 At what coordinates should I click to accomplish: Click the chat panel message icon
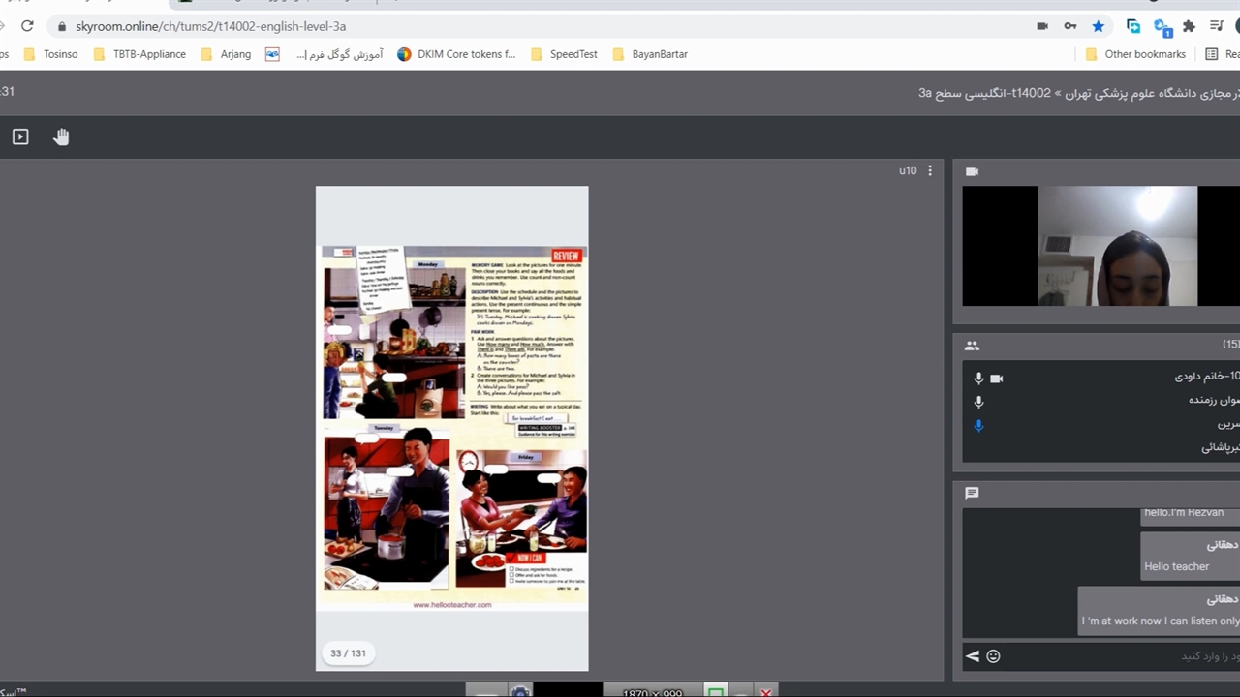pyautogui.click(x=972, y=493)
